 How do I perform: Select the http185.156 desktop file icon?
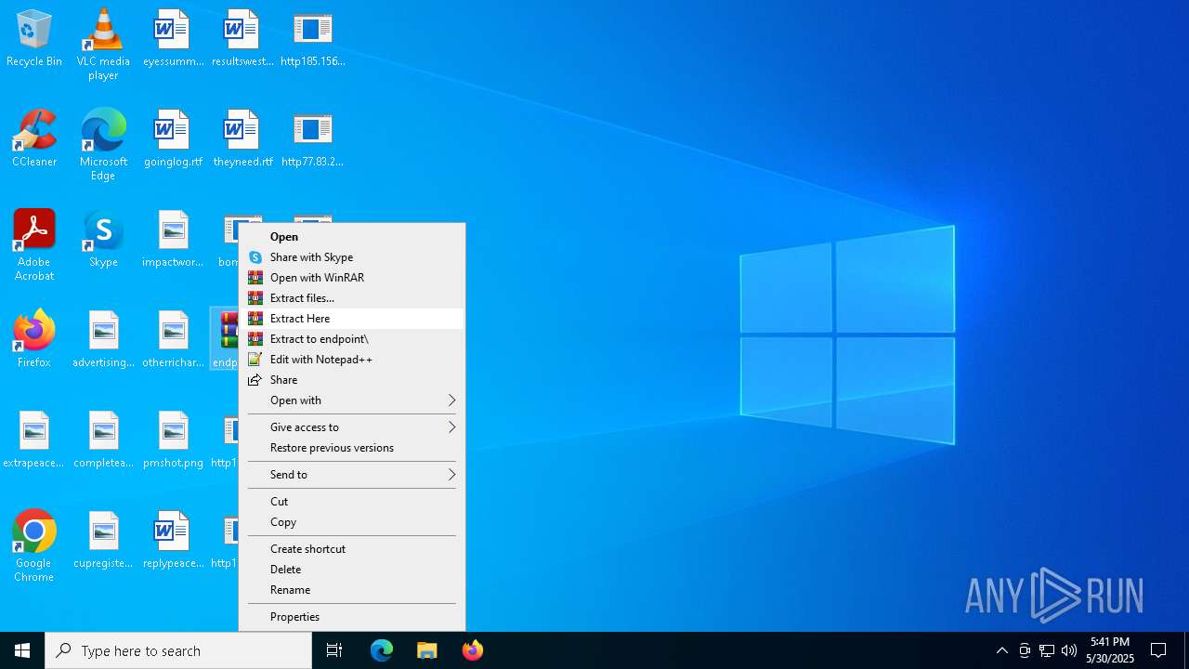[312, 39]
